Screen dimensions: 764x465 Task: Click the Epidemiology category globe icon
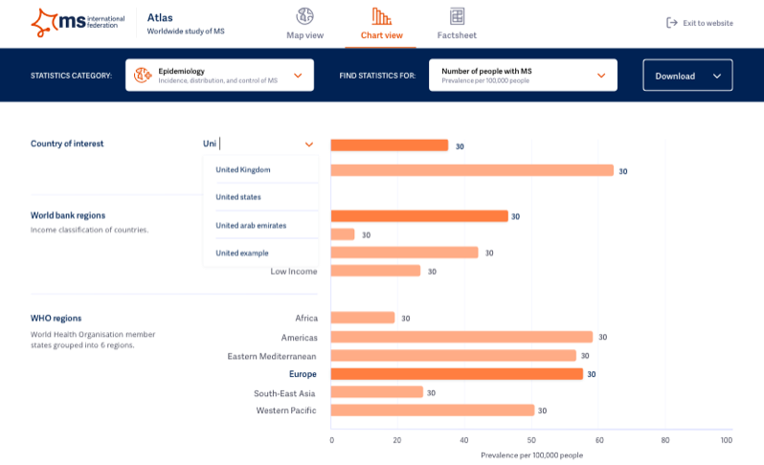click(143, 75)
